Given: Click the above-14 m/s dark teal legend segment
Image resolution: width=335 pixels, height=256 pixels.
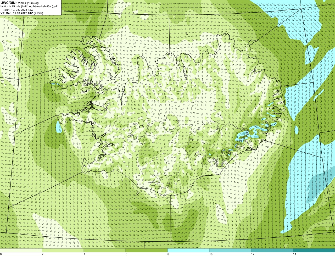Looking at the screenshot, I should coord(314,250).
